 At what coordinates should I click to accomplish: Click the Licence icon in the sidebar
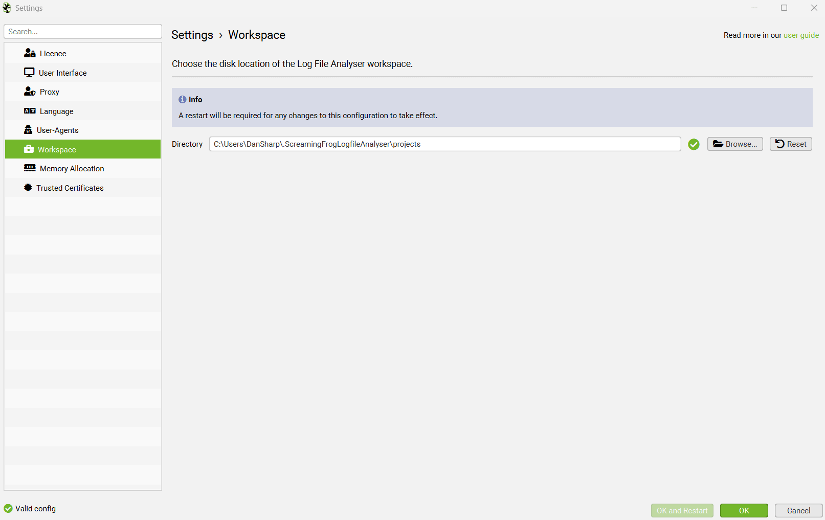tap(30, 53)
